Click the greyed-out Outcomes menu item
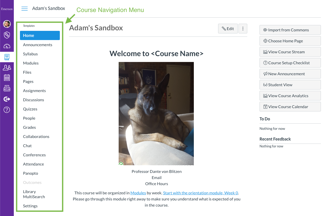This screenshot has height=216, width=325. [x=32, y=182]
